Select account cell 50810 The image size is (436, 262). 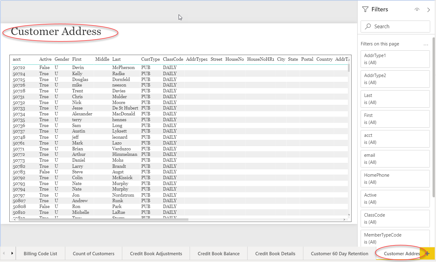[19, 212]
